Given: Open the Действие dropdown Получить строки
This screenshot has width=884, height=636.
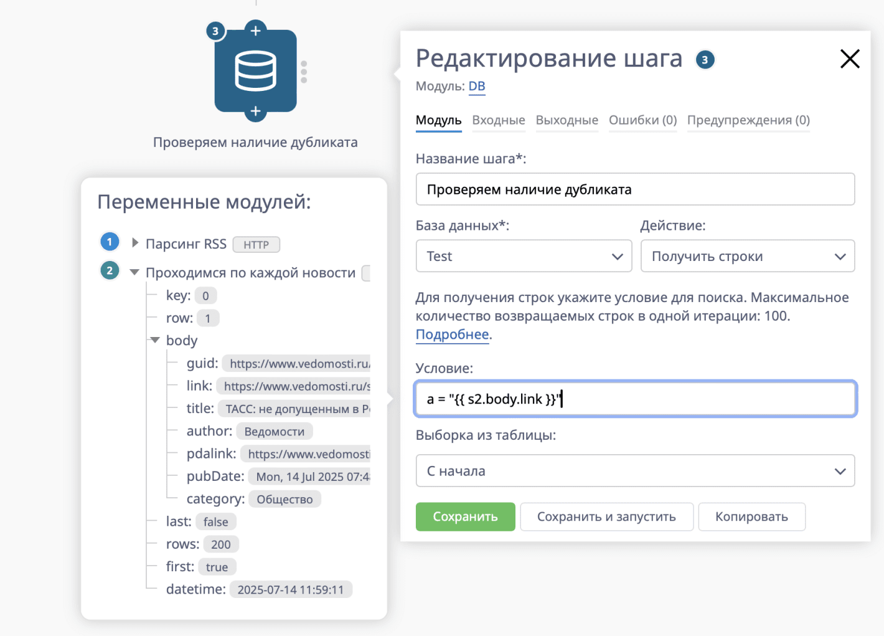Looking at the screenshot, I should point(747,256).
